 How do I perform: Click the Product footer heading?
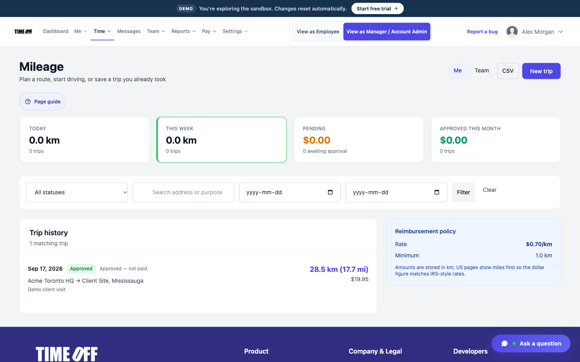coord(256,351)
